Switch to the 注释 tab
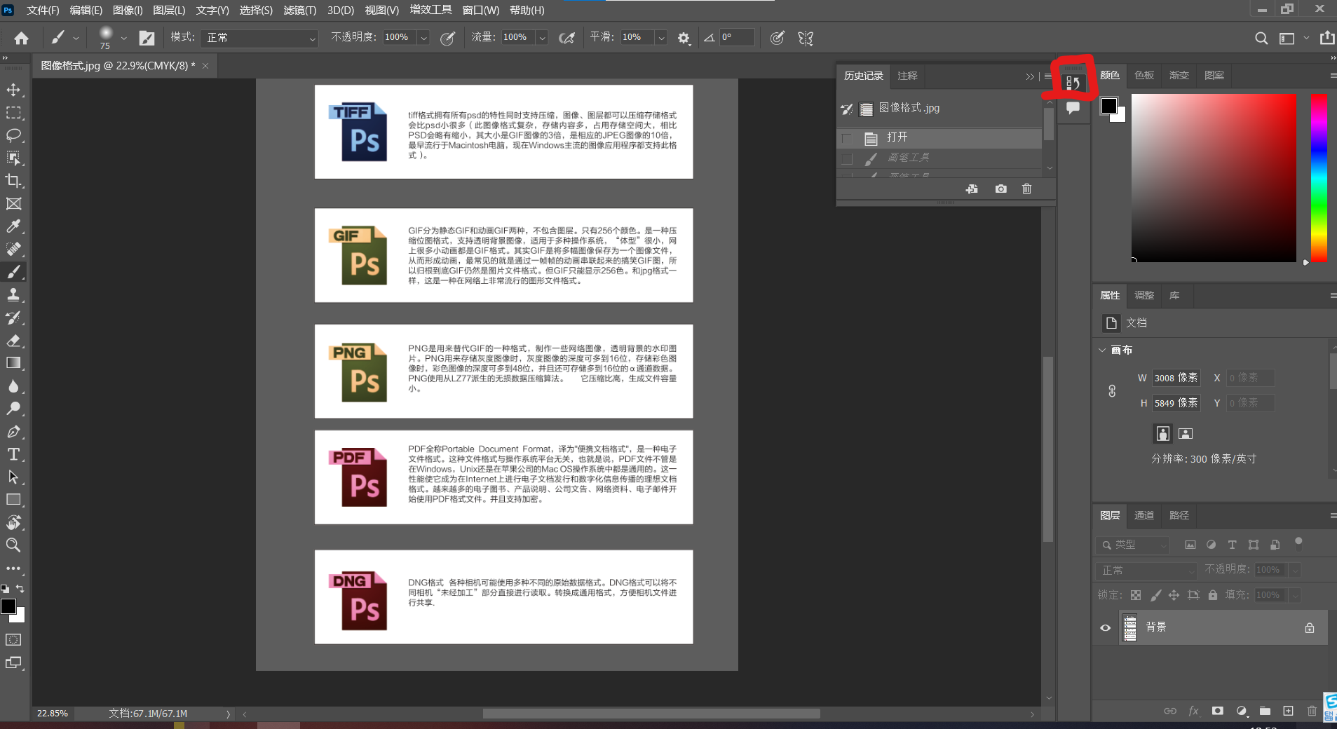Screen dimensions: 1337x729 [907, 76]
